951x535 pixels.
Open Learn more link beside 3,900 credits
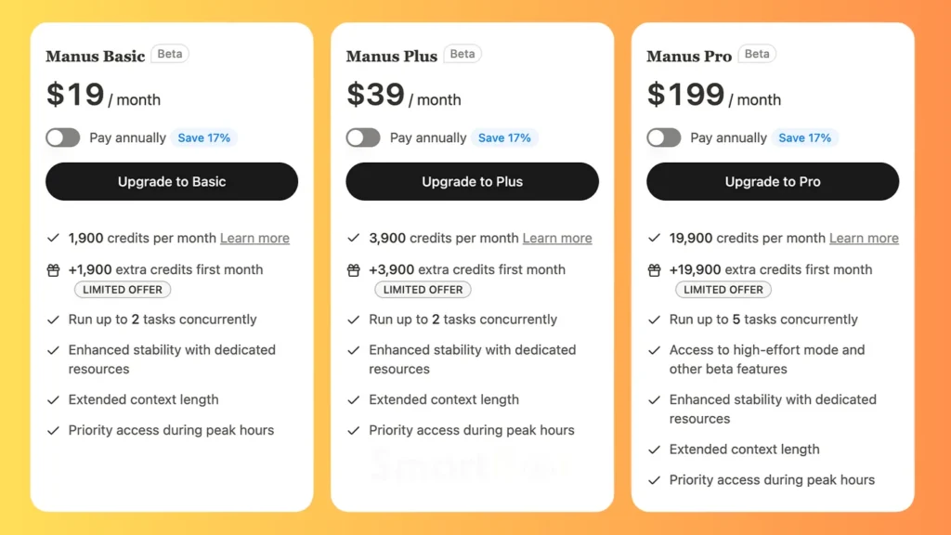tap(557, 238)
